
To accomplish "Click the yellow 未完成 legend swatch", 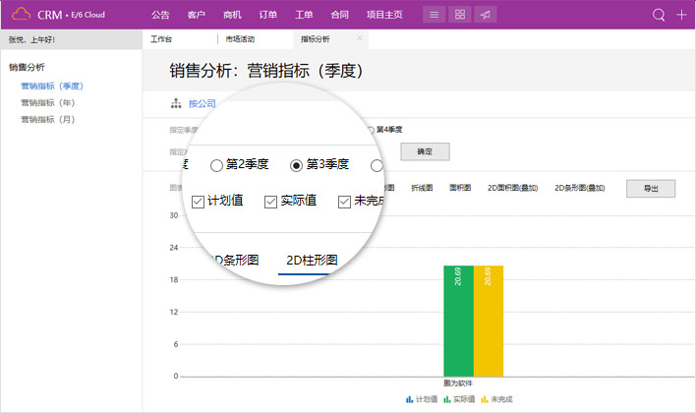I will (x=485, y=400).
